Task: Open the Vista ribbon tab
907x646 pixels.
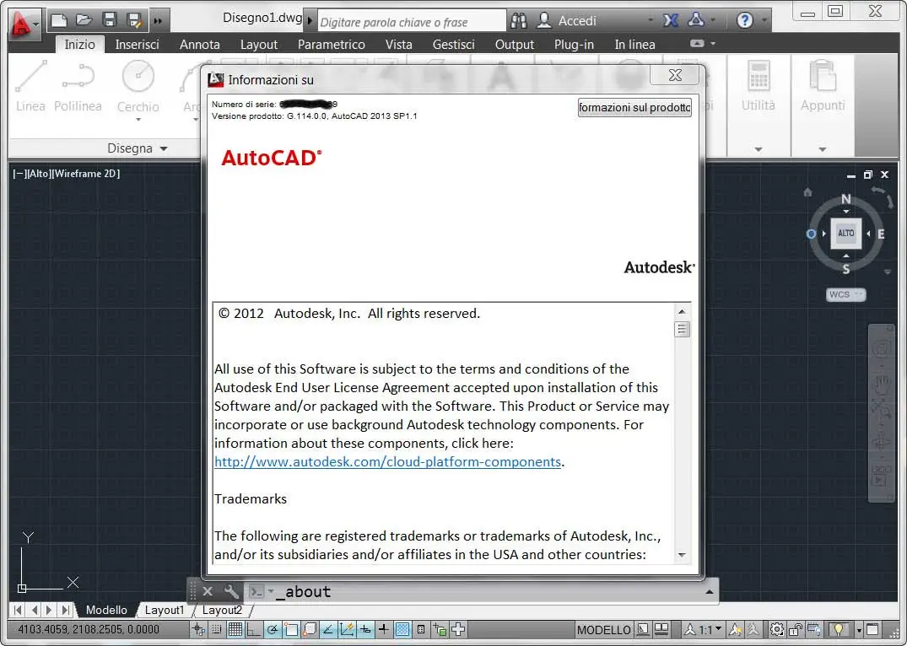Action: 398,45
